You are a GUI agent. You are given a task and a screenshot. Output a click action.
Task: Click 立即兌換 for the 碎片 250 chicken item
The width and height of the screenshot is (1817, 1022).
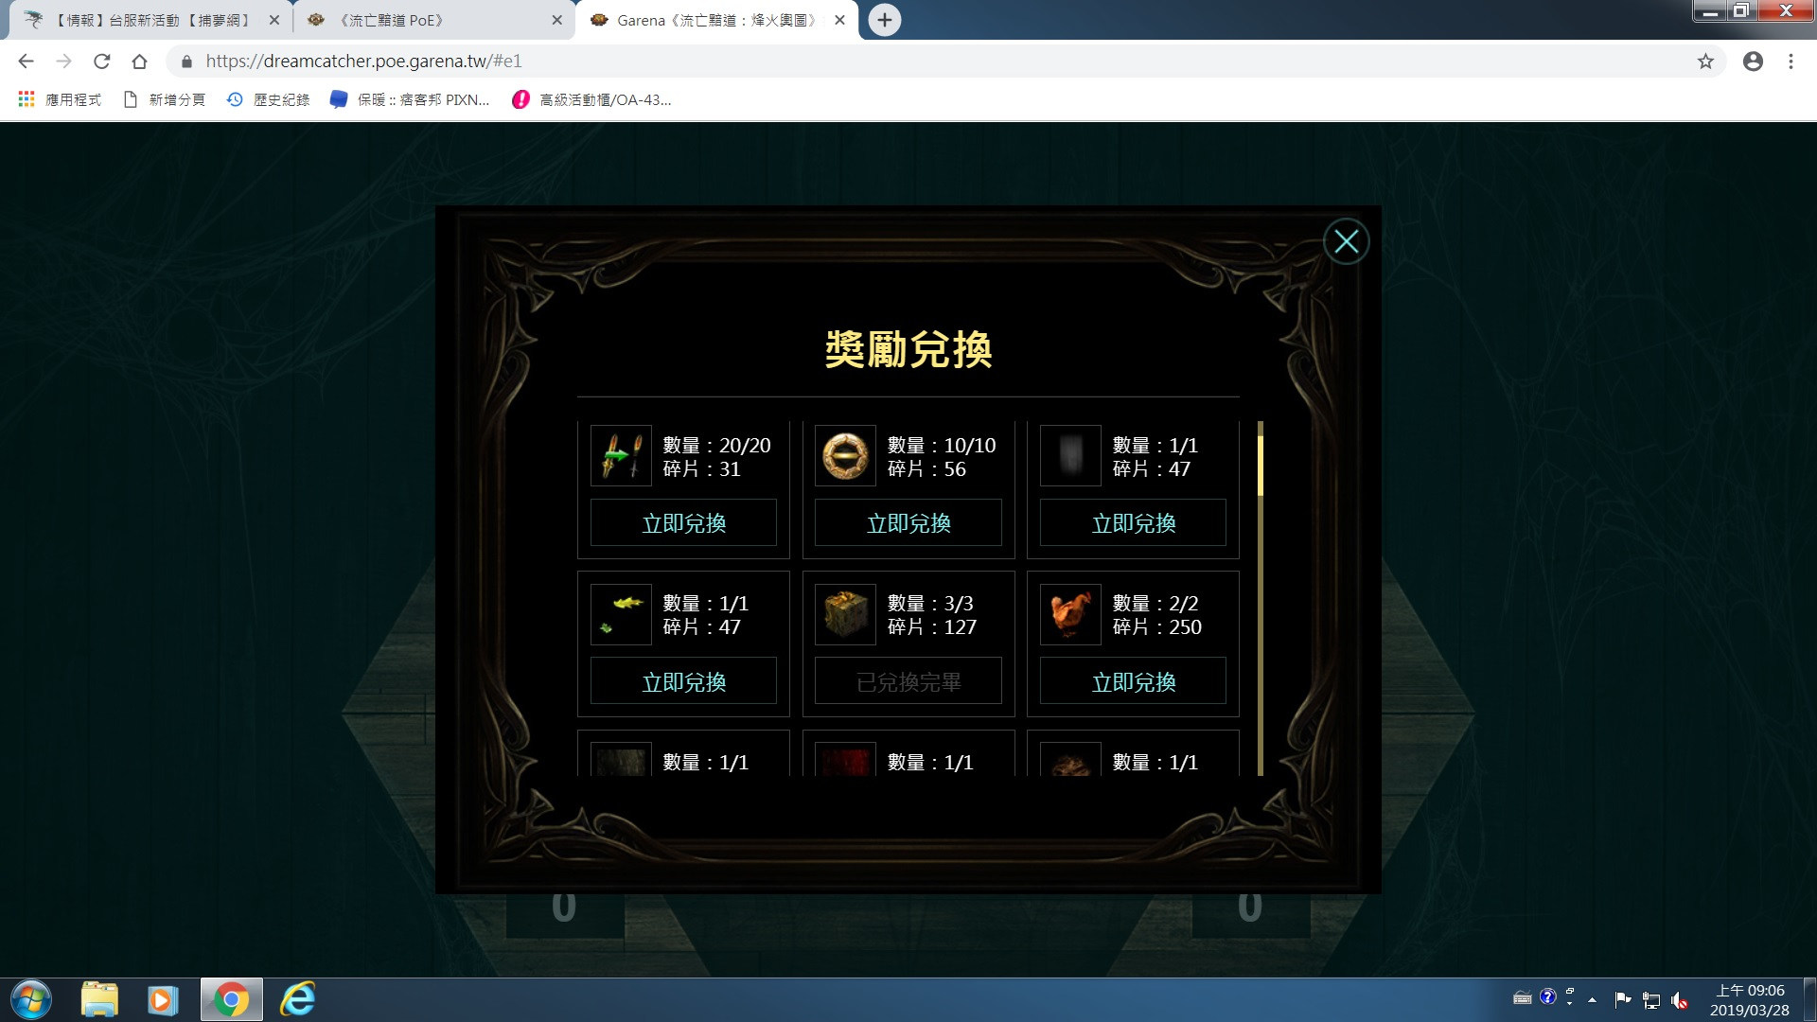pyautogui.click(x=1133, y=681)
